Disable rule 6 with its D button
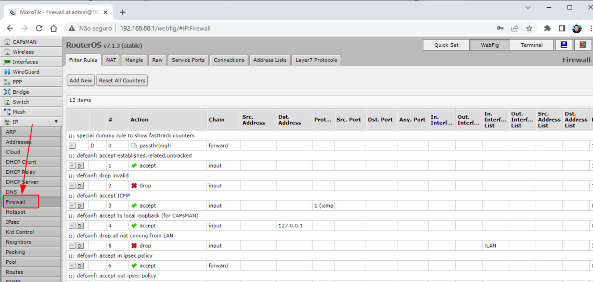 [x=80, y=266]
